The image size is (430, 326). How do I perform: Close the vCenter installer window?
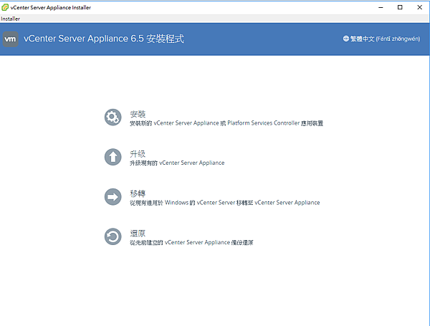coord(419,7)
